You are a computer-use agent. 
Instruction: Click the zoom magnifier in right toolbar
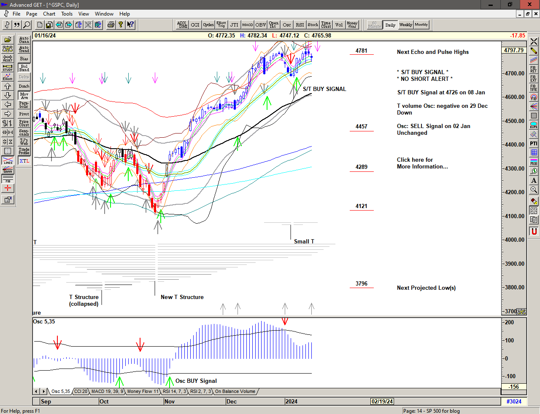point(534,190)
